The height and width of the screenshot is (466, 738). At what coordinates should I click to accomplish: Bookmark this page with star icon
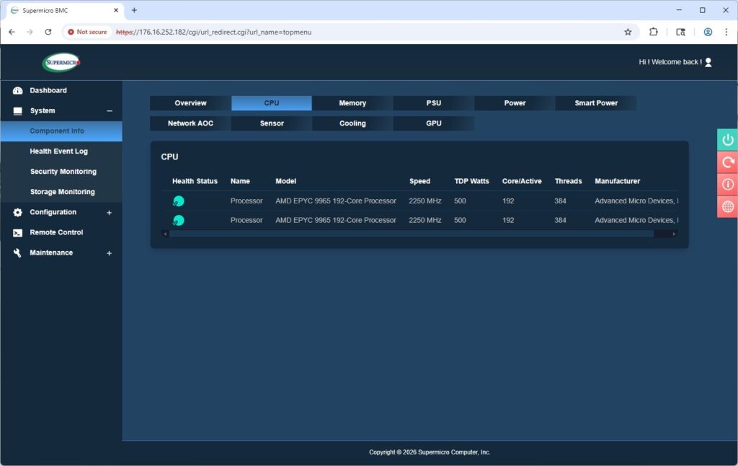[628, 32]
